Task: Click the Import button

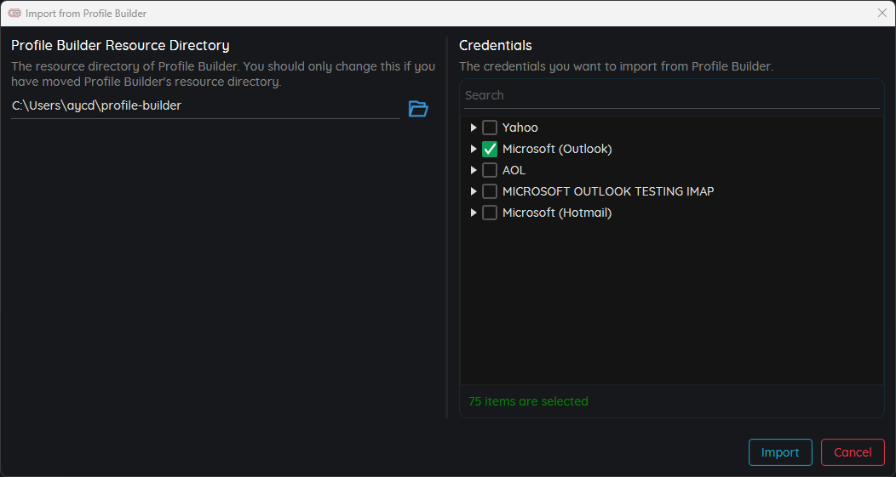Action: [780, 452]
